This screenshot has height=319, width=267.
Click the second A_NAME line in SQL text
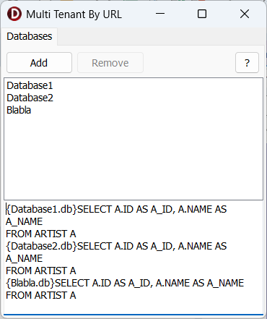coord(25,258)
